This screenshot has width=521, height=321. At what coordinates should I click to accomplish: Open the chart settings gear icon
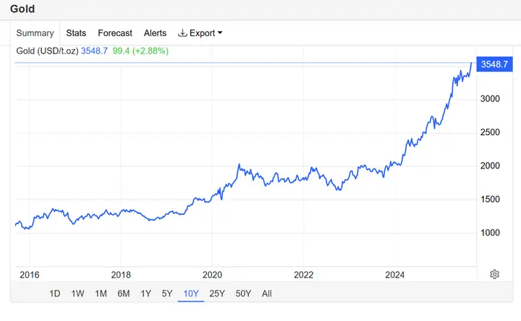coord(494,274)
